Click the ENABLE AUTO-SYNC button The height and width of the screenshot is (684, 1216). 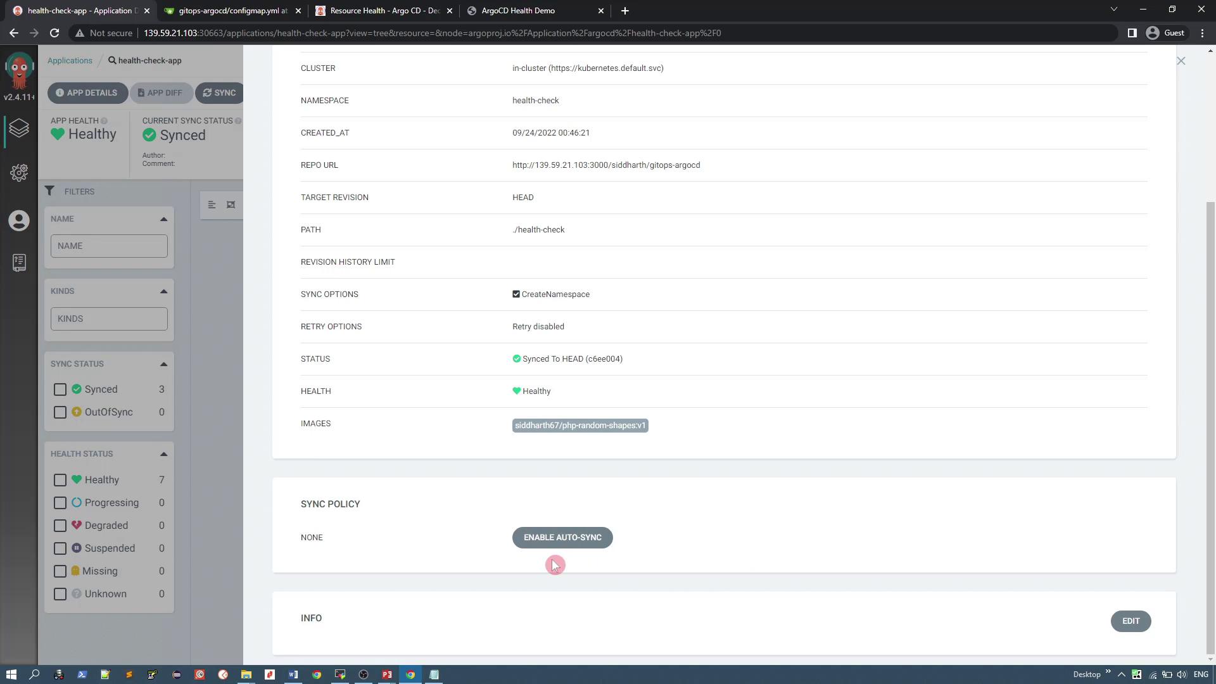(x=562, y=538)
